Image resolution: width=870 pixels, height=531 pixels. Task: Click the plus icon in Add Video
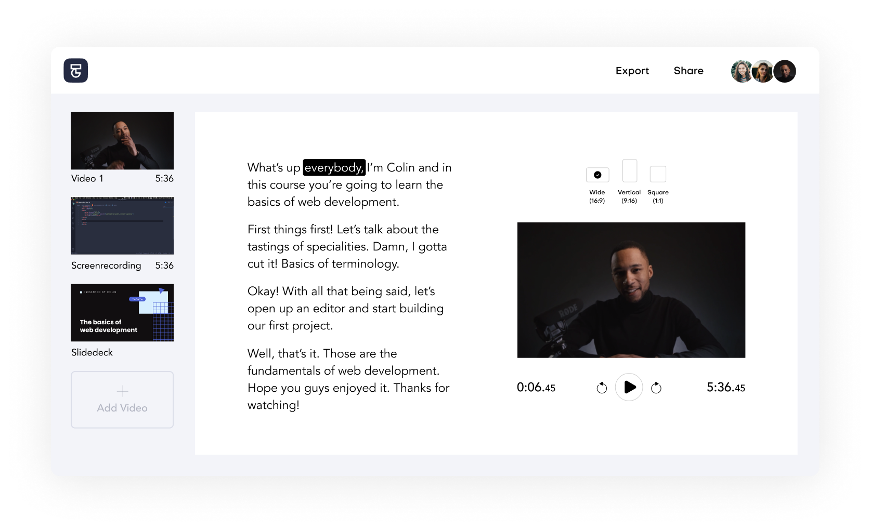(122, 391)
